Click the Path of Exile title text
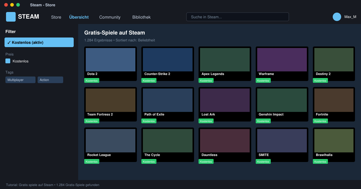The image size is (361, 189). pyautogui.click(x=154, y=114)
